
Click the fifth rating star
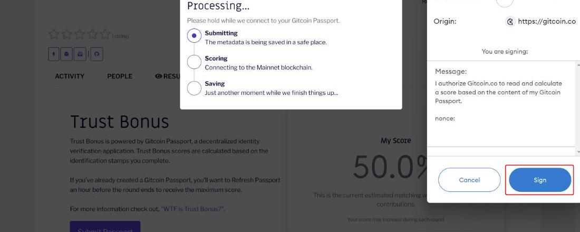(105, 35)
